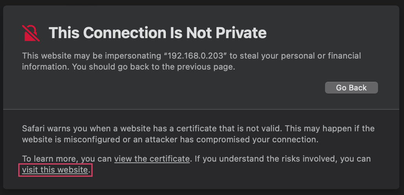Click the This Connection Is Not Private heading
The image size is (404, 195).
click(x=158, y=33)
